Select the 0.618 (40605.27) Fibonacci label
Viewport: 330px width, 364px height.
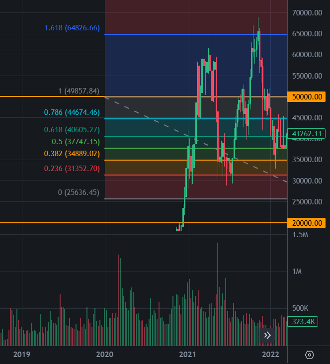point(72,129)
